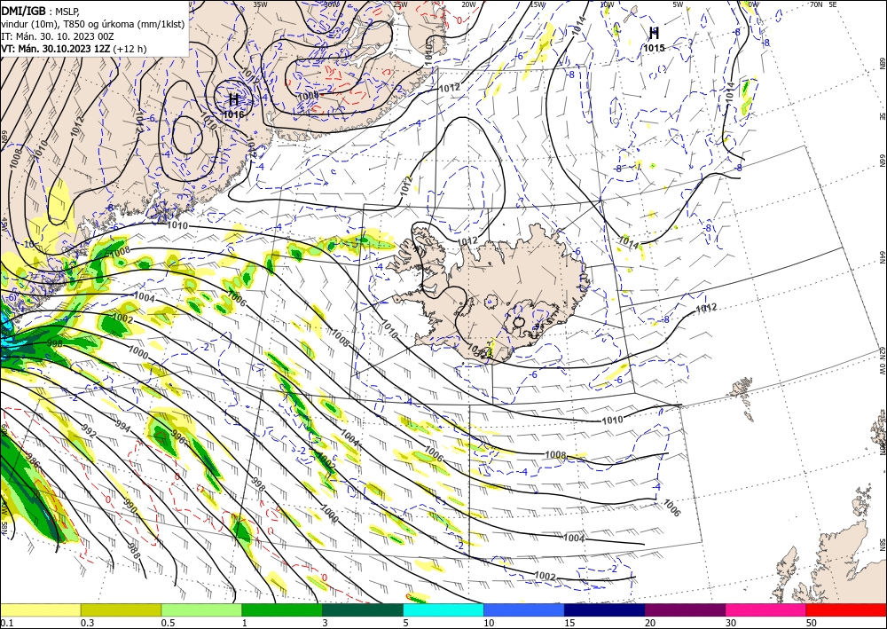Click the 'VT: Mán. 30.10.2023 12Z (+12 h)' line
The image size is (887, 629).
[74, 49]
